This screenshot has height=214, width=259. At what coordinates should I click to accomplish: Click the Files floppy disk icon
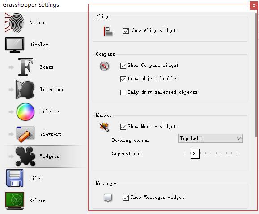pyautogui.click(x=15, y=178)
